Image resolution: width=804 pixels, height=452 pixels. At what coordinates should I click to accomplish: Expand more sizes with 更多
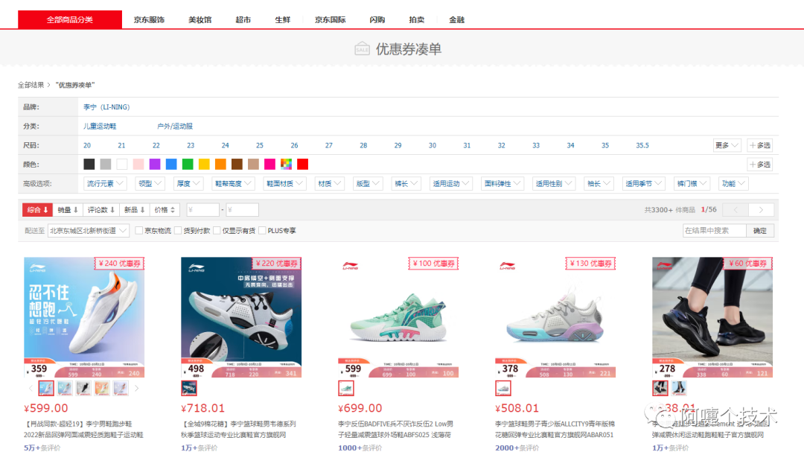tap(727, 145)
